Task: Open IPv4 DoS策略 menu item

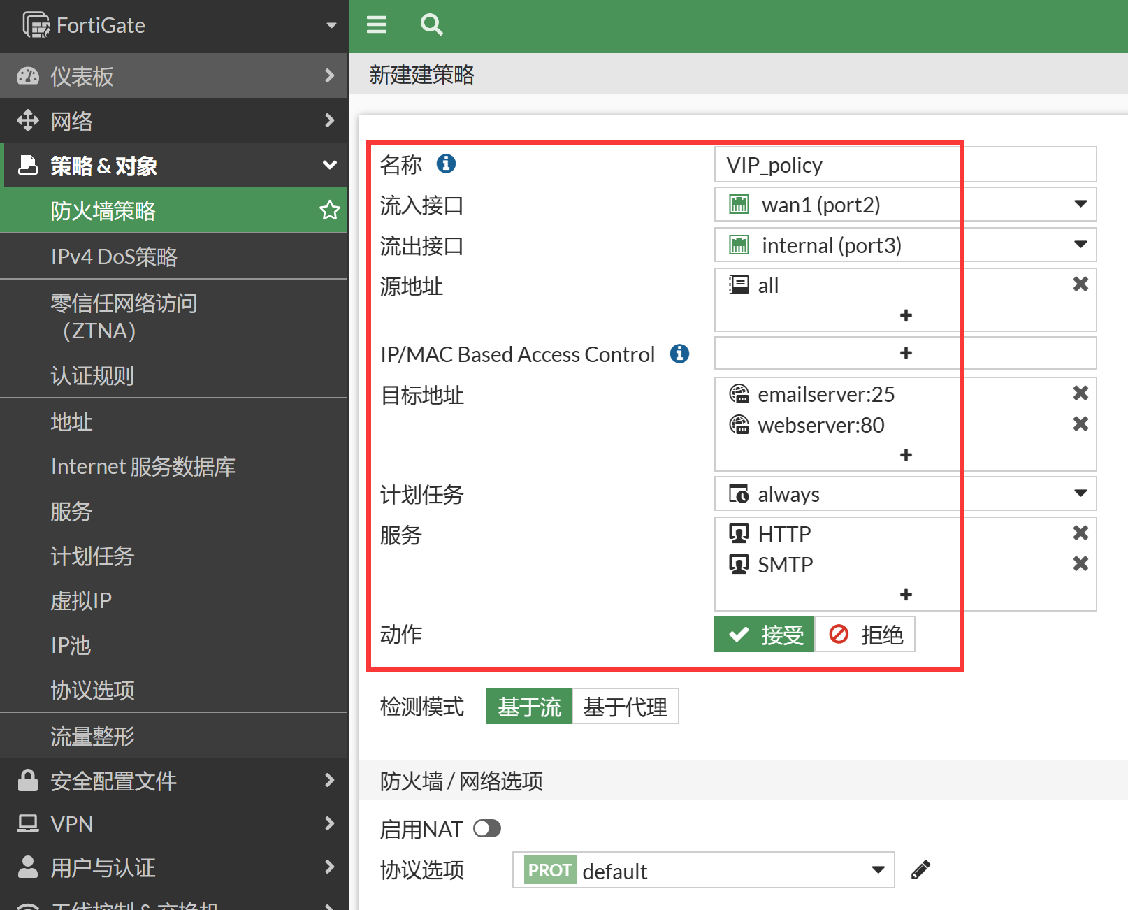Action: tap(114, 257)
